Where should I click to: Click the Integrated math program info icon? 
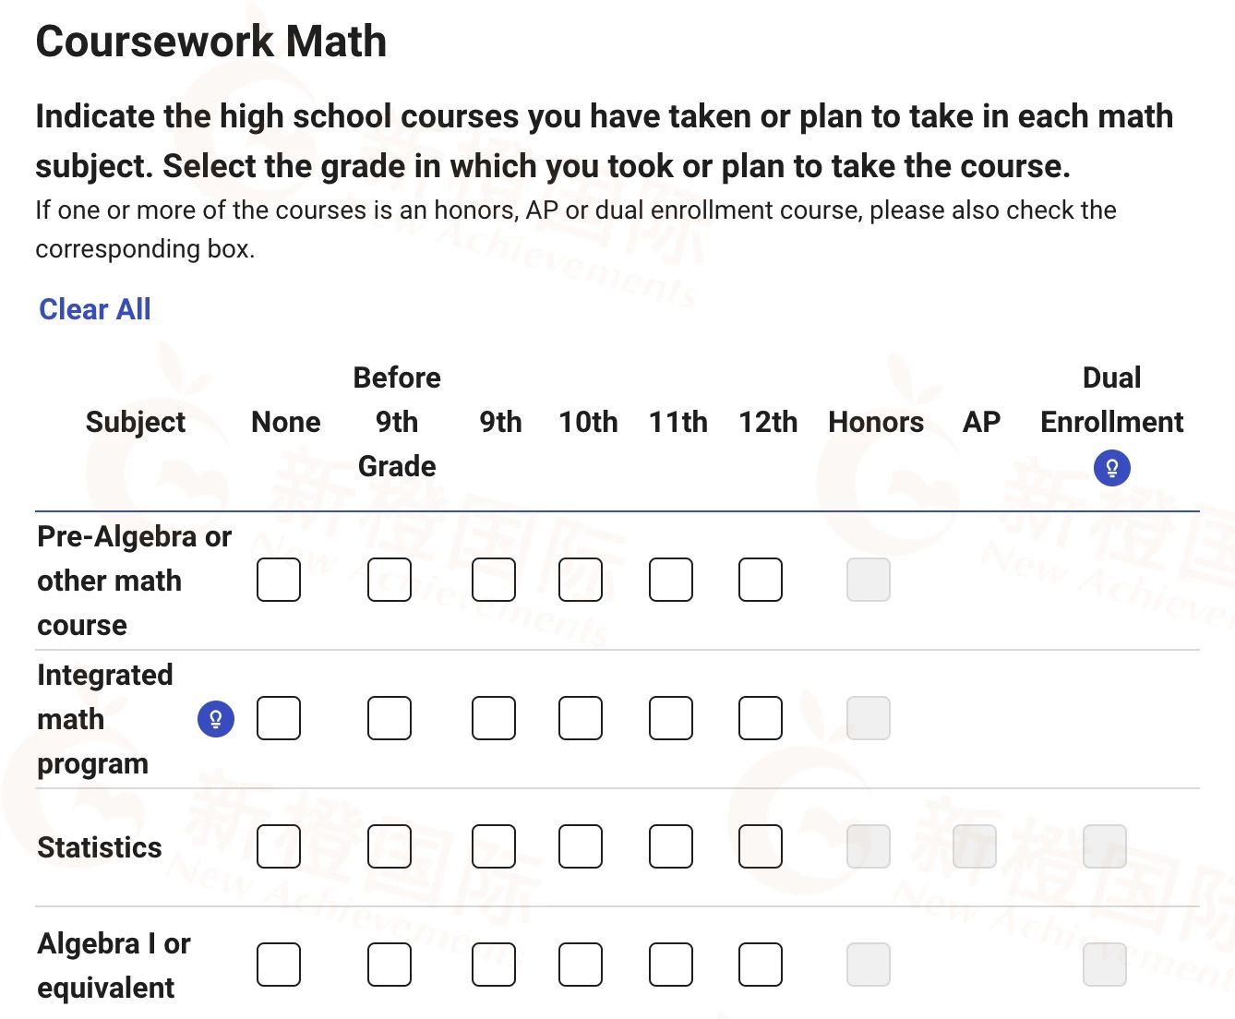pyautogui.click(x=216, y=719)
